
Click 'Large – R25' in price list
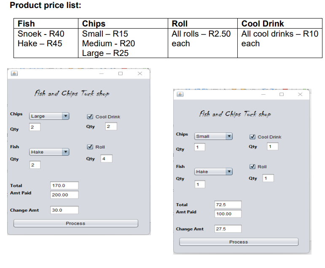click(x=105, y=53)
